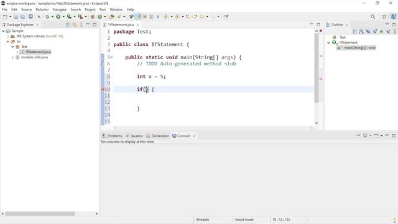Click the Coverage run icon in toolbar
This screenshot has height=224, width=398.
(x=69, y=17)
